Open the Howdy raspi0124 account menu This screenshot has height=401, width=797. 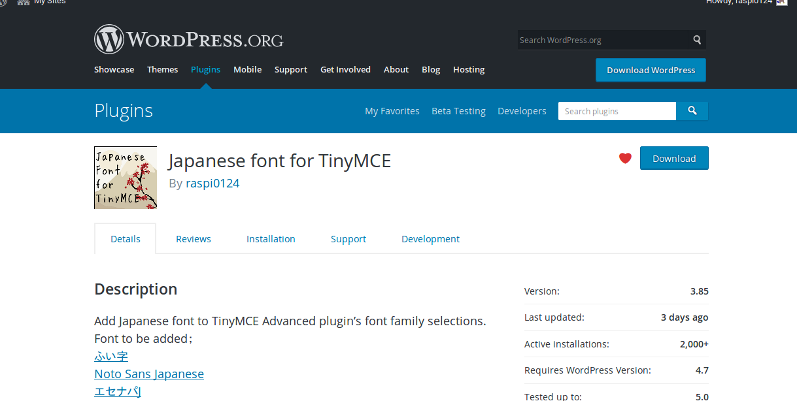click(747, 2)
